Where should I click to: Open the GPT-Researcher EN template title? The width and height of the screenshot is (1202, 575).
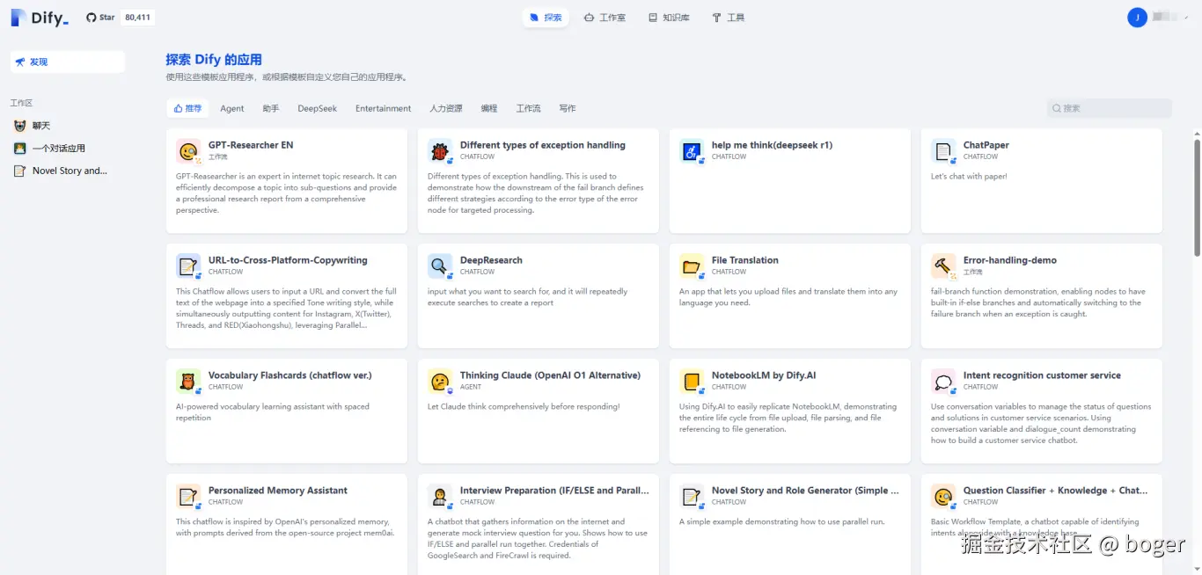(251, 145)
